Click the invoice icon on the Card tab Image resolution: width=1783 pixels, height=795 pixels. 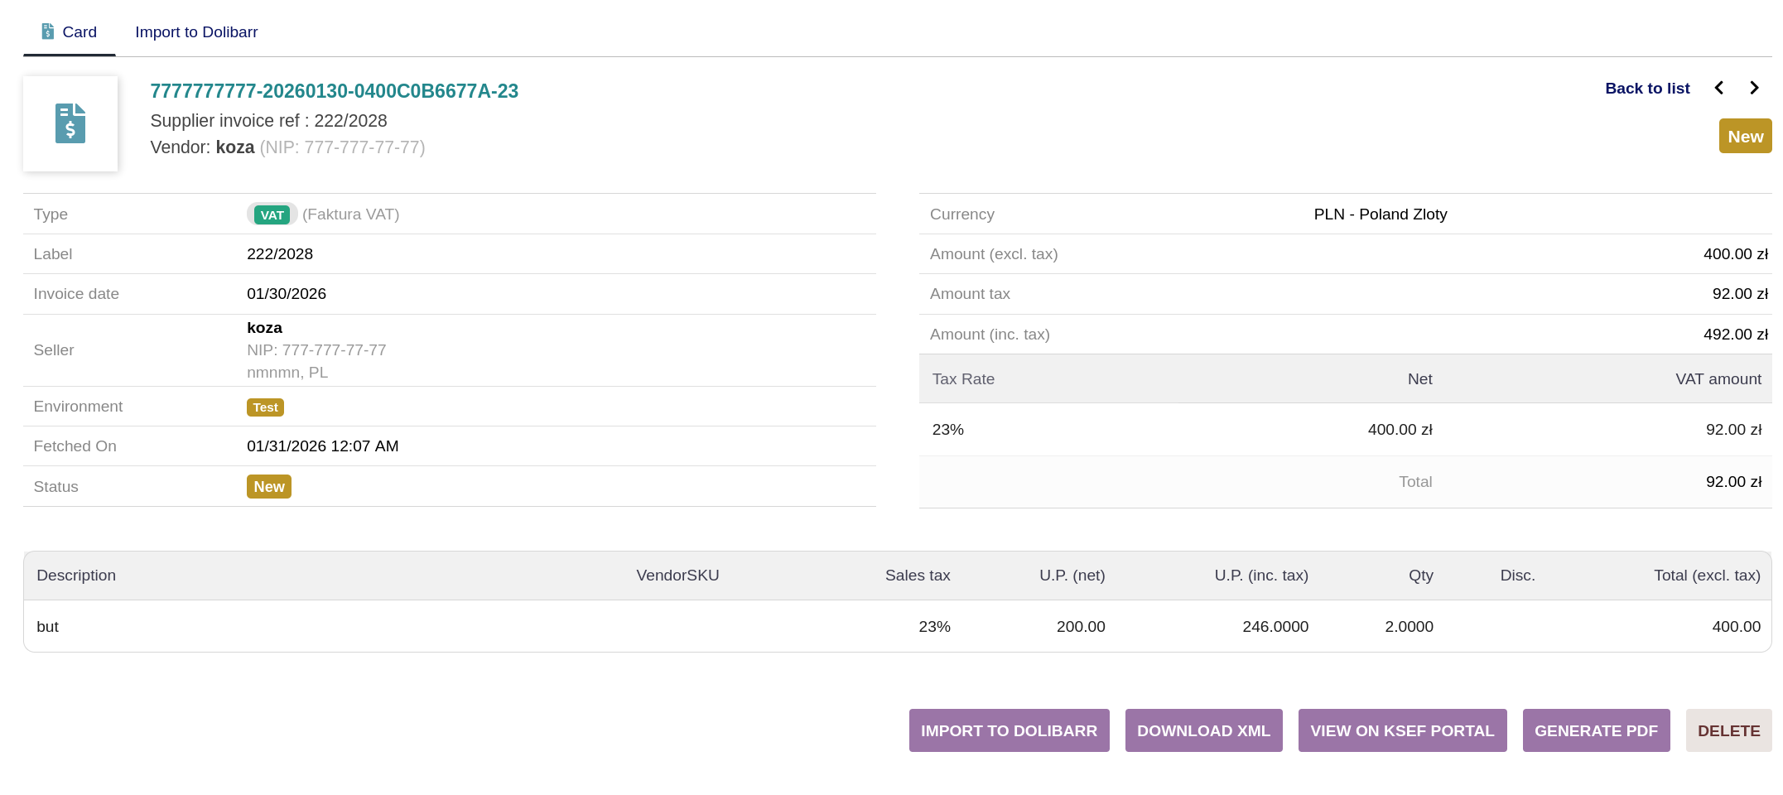click(x=48, y=31)
